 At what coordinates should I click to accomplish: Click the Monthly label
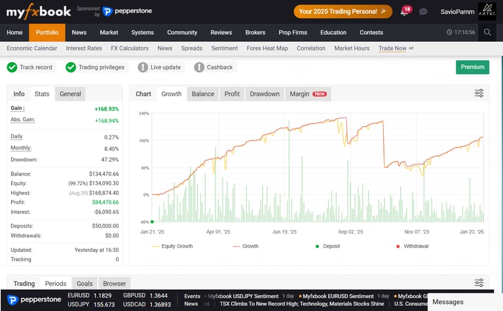(x=21, y=148)
